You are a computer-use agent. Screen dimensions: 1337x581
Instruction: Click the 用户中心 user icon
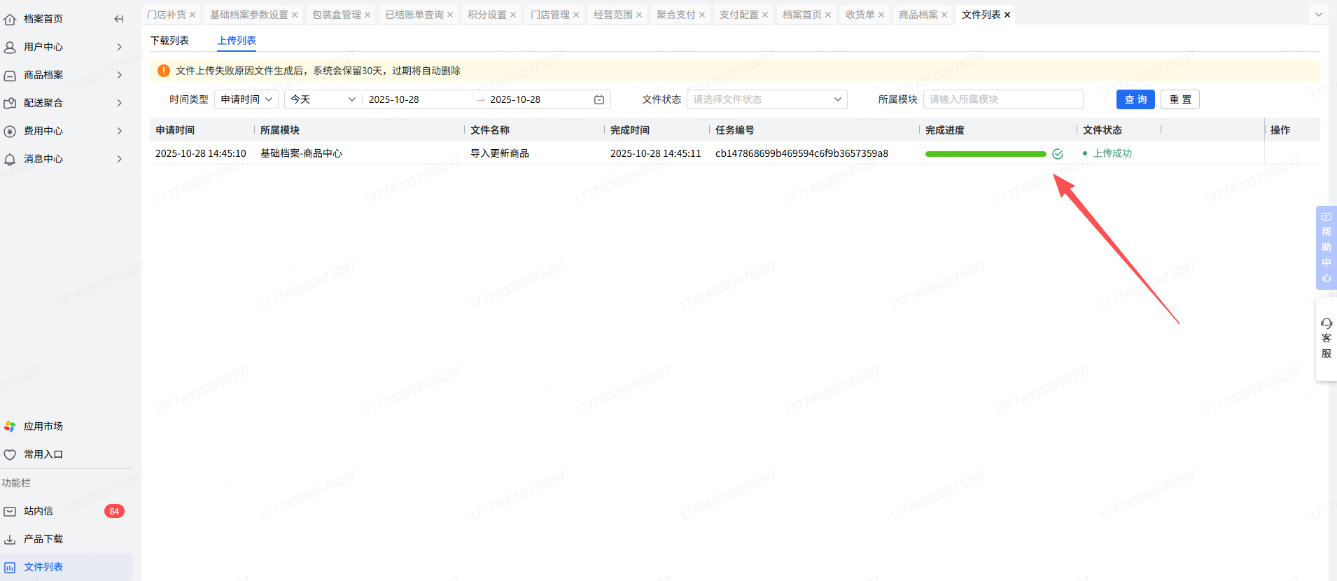click(10, 47)
